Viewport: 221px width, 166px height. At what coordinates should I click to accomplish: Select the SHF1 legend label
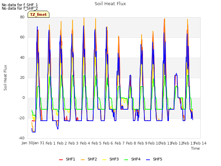point(70,159)
